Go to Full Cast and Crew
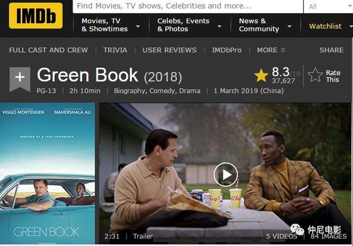This screenshot has height=246, width=353. click(48, 50)
